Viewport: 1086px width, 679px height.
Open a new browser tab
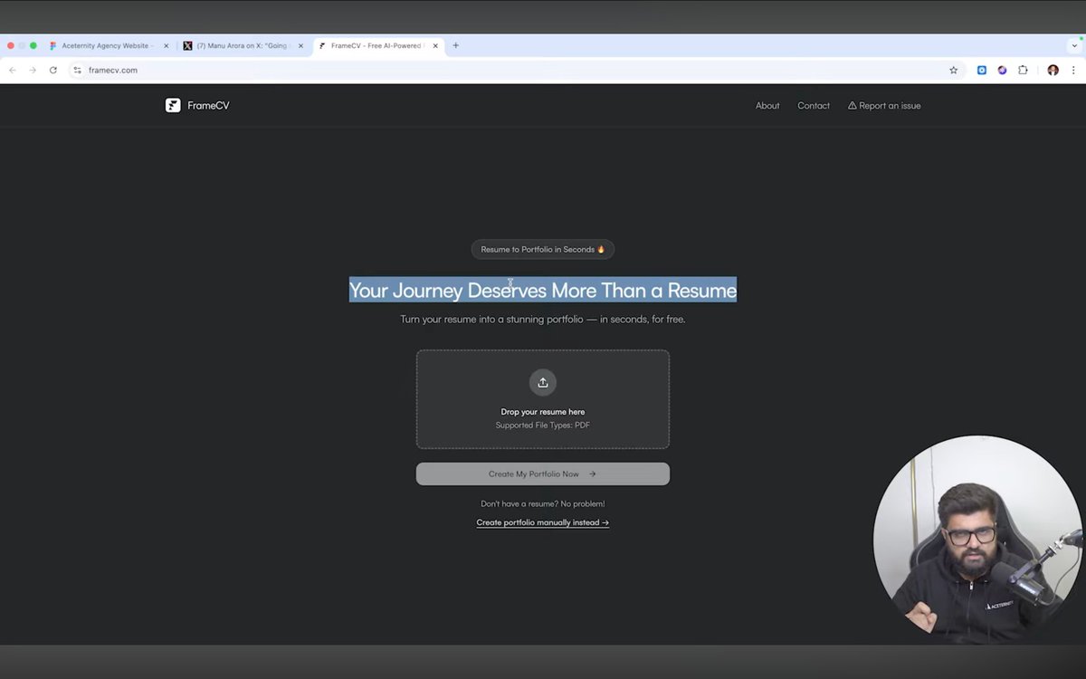[455, 45]
